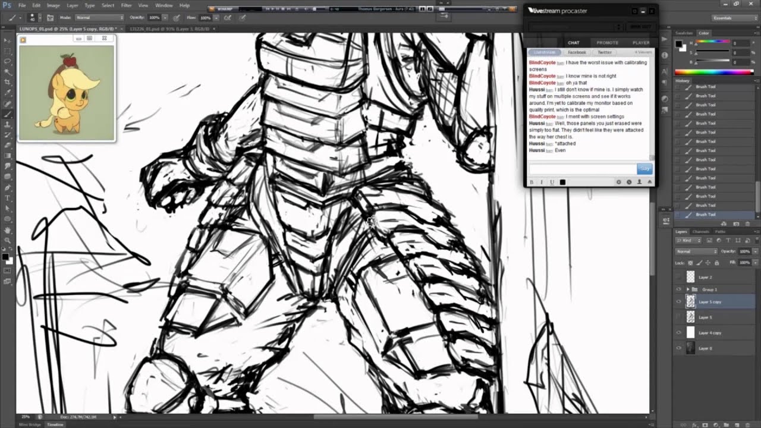Select the Lasso tool in the toolbox
Image resolution: width=761 pixels, height=428 pixels.
tap(7, 61)
